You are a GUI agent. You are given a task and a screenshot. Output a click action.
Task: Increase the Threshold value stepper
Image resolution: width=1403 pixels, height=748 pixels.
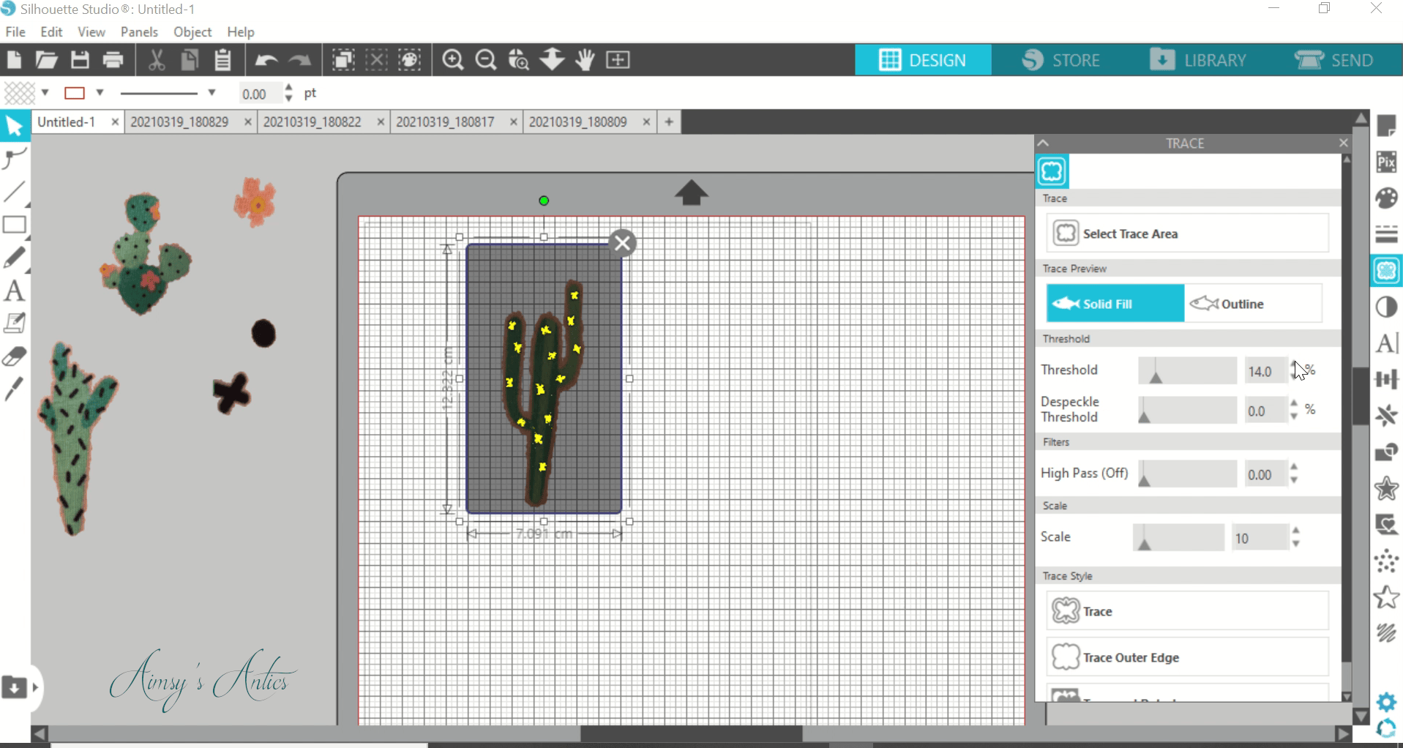tap(1295, 364)
